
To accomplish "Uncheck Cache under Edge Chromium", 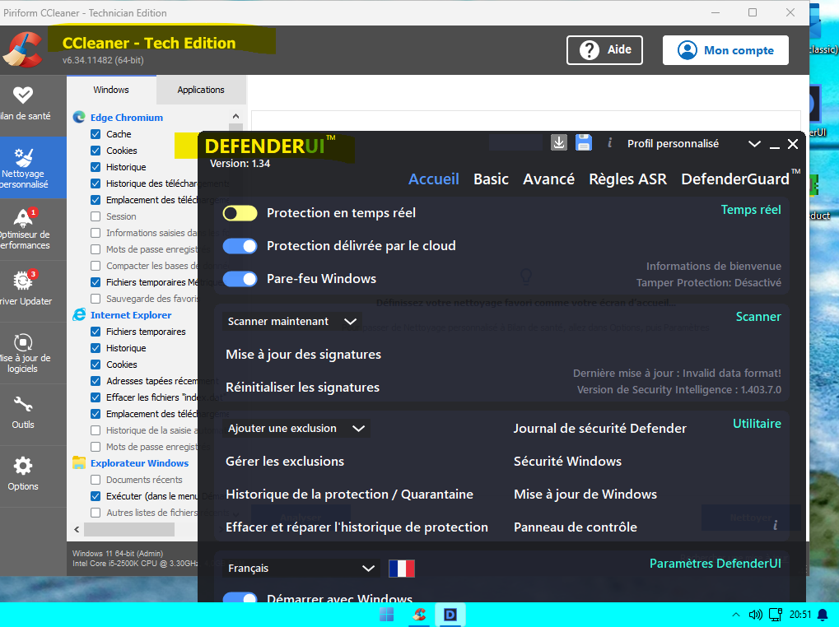I will point(96,134).
